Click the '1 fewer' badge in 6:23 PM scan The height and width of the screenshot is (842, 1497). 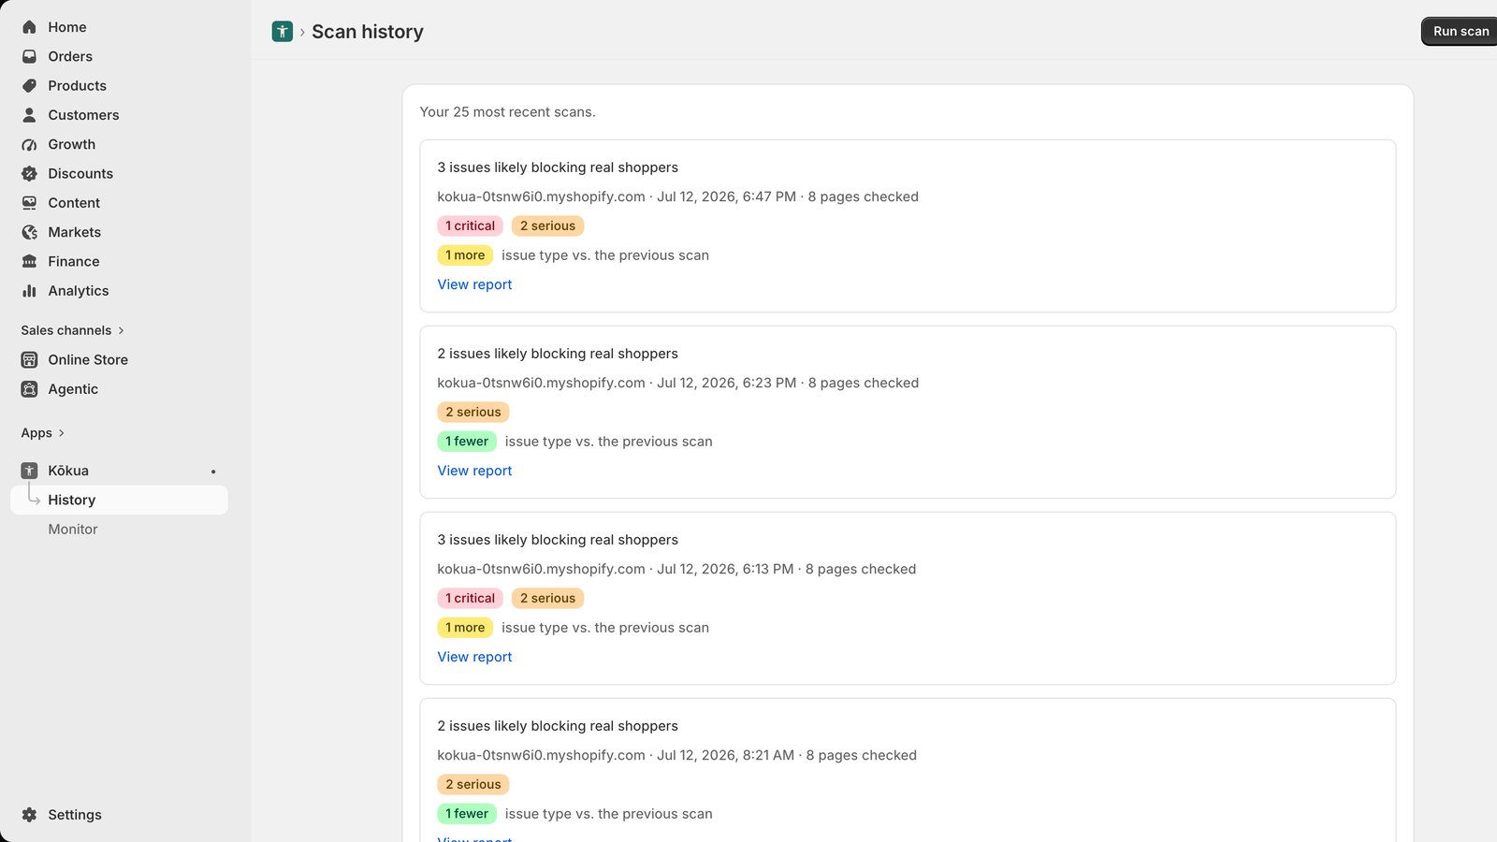coord(467,442)
